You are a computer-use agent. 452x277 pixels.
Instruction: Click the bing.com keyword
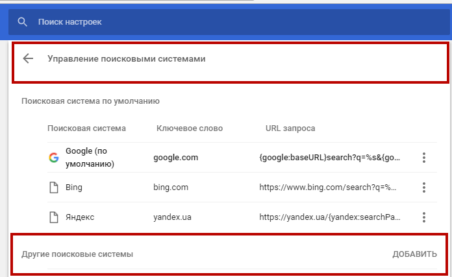pos(171,187)
